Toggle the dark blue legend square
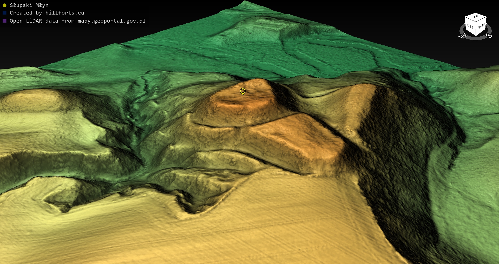499x264 pixels. tap(4, 13)
